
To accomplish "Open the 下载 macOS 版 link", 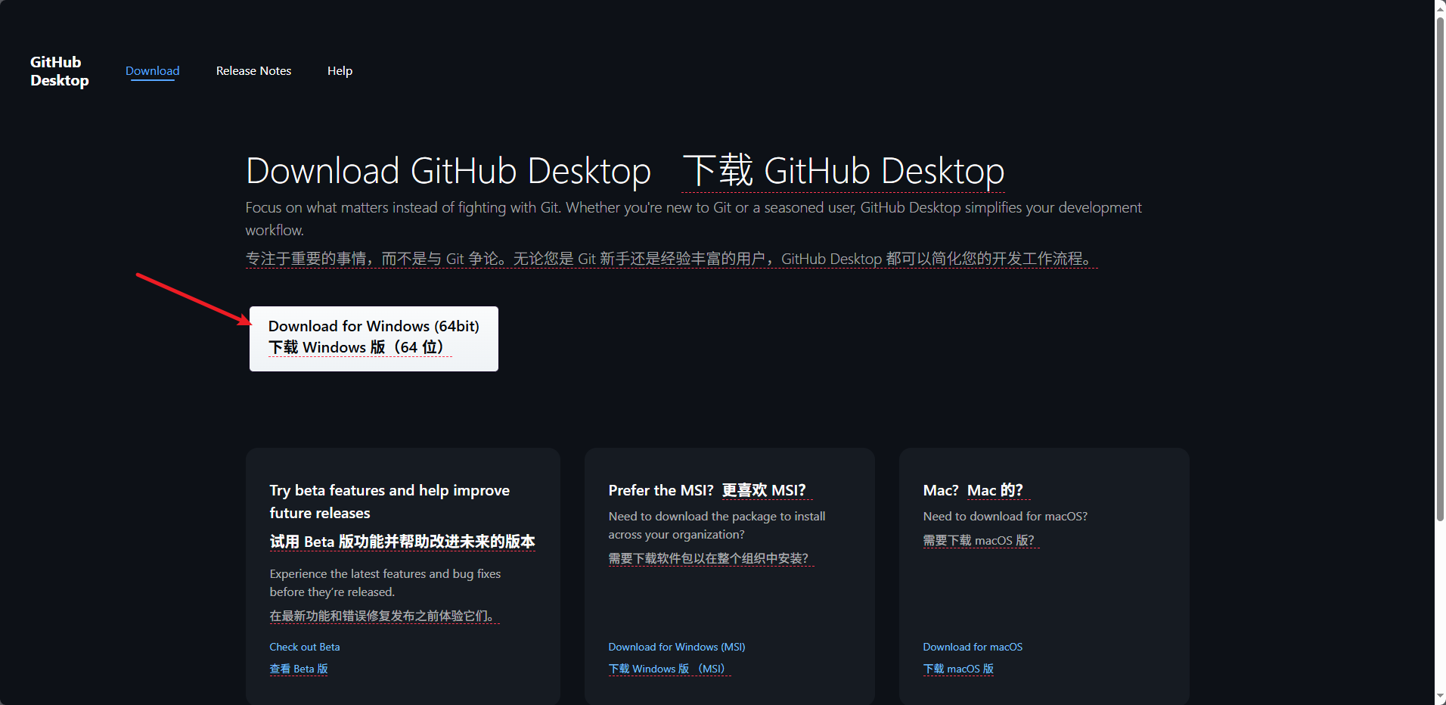I will point(958,669).
